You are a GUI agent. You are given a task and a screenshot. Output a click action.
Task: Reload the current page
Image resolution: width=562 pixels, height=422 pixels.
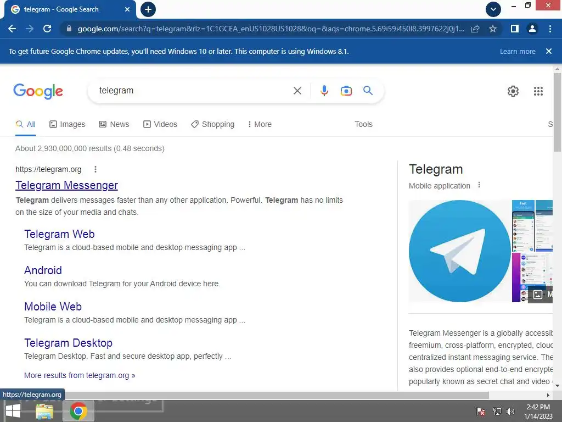pos(47,29)
